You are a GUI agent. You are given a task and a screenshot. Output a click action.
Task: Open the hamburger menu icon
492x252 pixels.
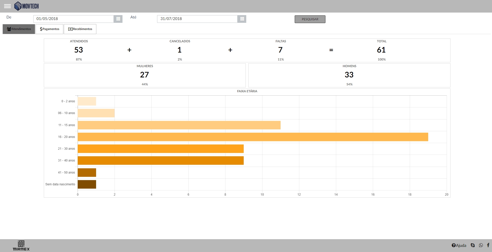[x=7, y=6]
